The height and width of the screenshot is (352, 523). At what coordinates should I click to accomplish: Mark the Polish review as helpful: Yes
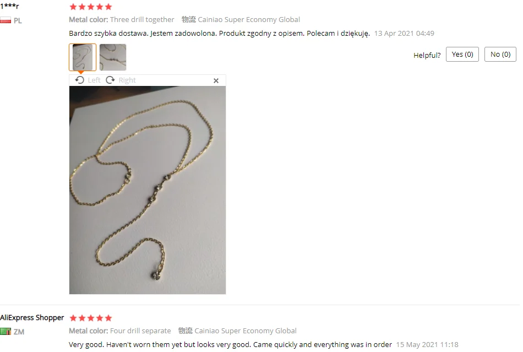click(x=462, y=55)
